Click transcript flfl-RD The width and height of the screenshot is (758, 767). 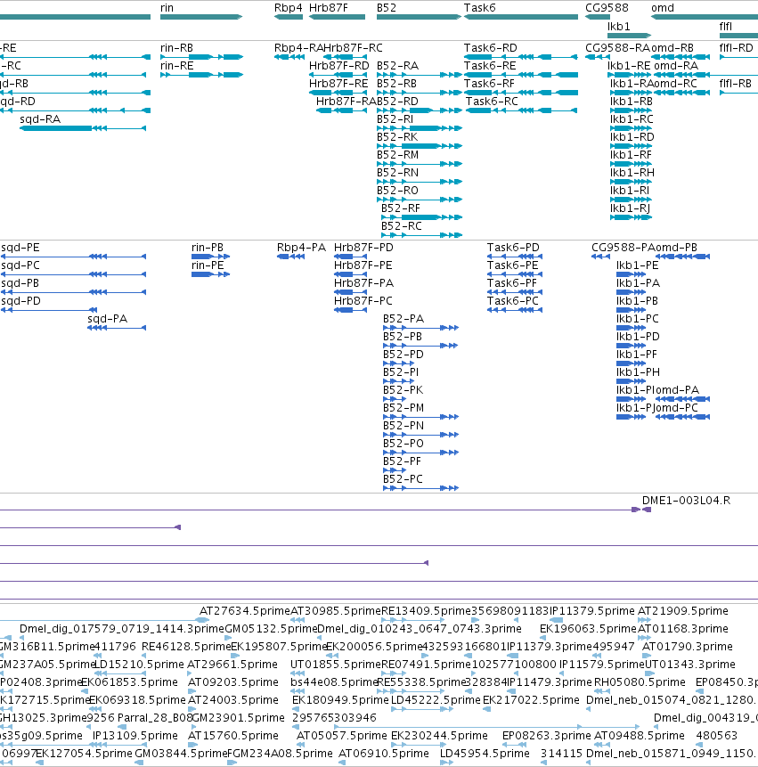point(739,57)
